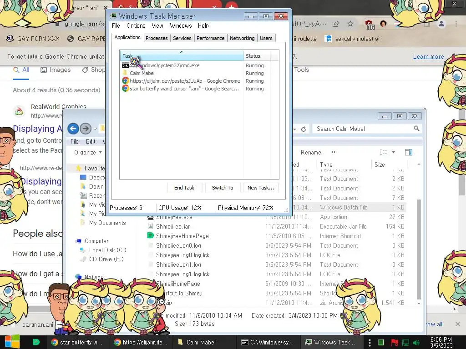Switch to the Processes tab
466x349 pixels.
pyautogui.click(x=157, y=38)
